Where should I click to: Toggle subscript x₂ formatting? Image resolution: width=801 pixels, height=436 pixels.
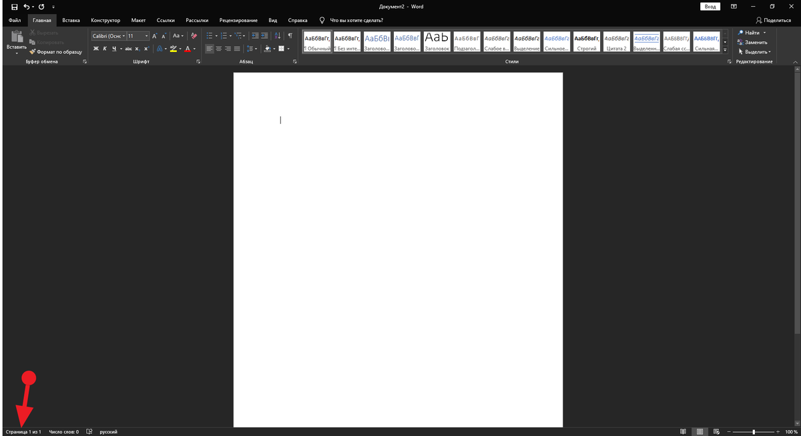pos(137,49)
